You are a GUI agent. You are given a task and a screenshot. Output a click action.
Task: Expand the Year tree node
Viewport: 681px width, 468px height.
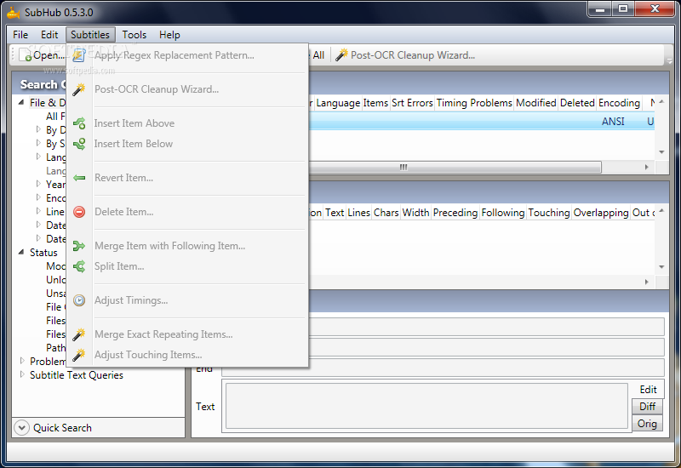pos(38,184)
